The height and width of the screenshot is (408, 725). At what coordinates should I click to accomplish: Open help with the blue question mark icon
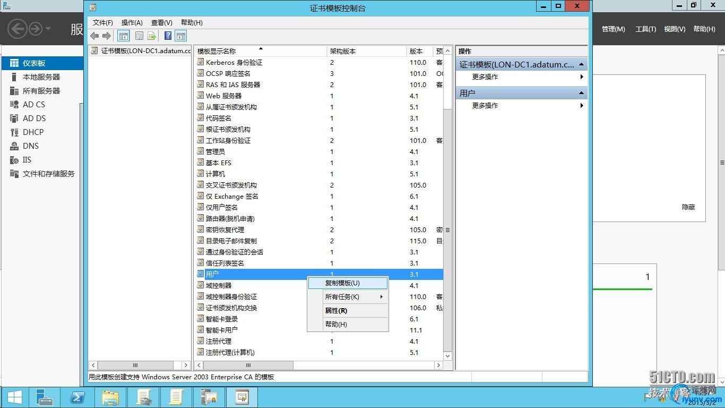pyautogui.click(x=168, y=36)
